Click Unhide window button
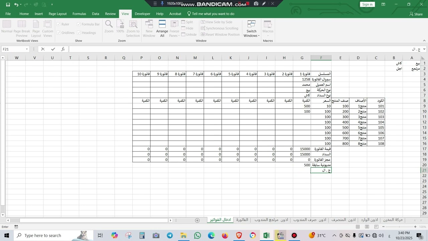 click(189, 34)
